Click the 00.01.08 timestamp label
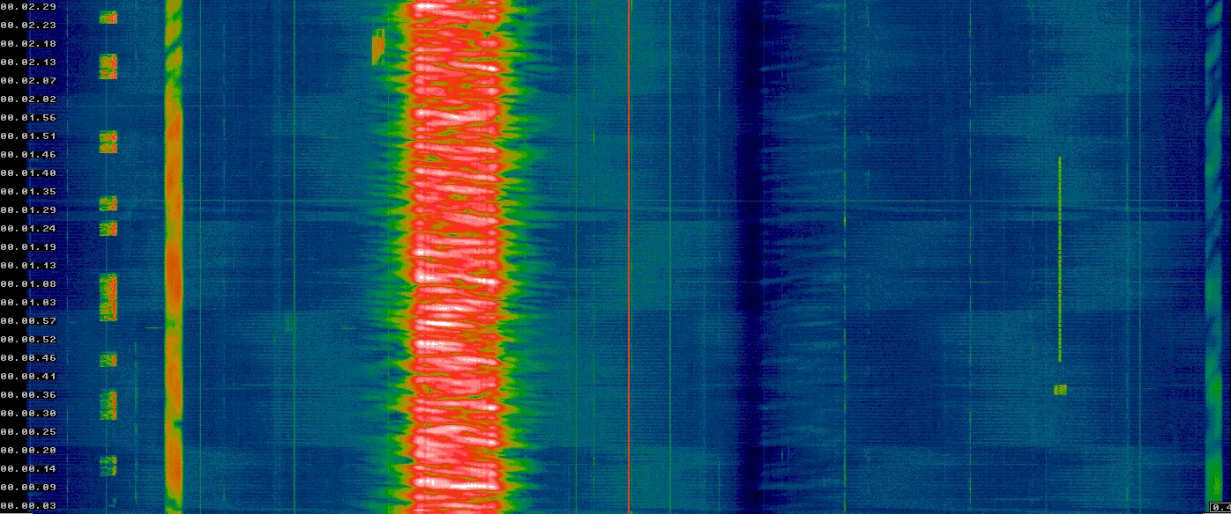Viewport: 1231px width, 514px height. click(28, 284)
